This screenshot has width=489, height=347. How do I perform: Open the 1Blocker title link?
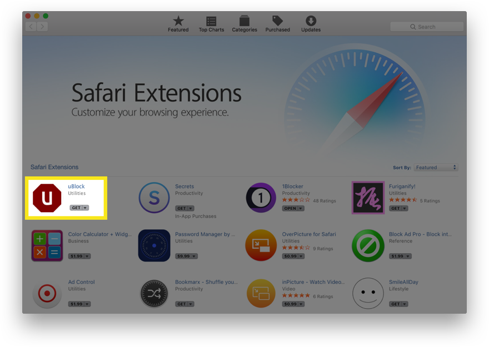point(292,187)
